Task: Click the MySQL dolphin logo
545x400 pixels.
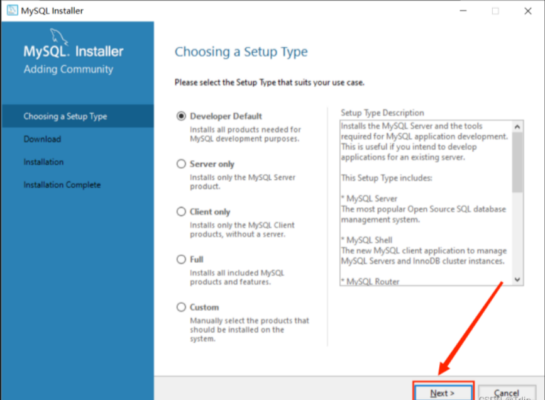Action: (x=58, y=37)
